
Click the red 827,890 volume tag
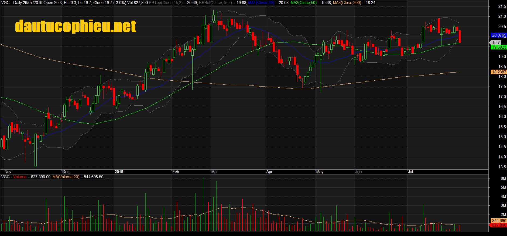(499, 225)
